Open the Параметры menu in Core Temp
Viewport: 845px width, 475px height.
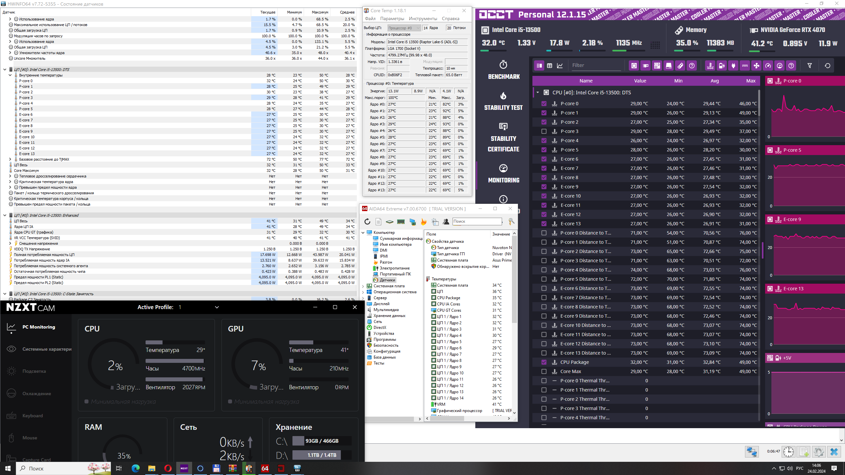point(392,19)
